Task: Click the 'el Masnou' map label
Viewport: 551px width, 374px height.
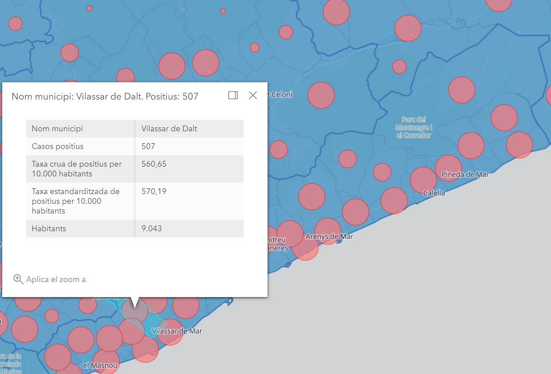Action: pos(100,366)
